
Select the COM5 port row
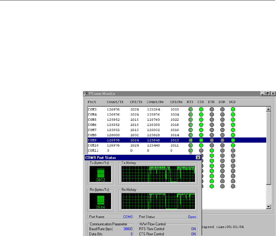(x=177, y=119)
